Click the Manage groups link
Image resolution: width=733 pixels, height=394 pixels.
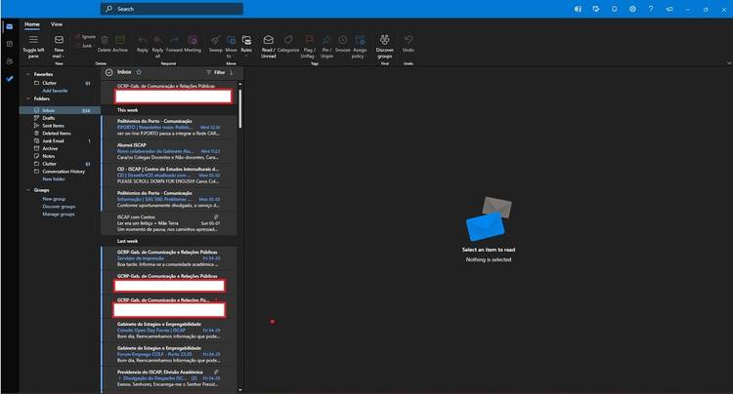(x=59, y=214)
